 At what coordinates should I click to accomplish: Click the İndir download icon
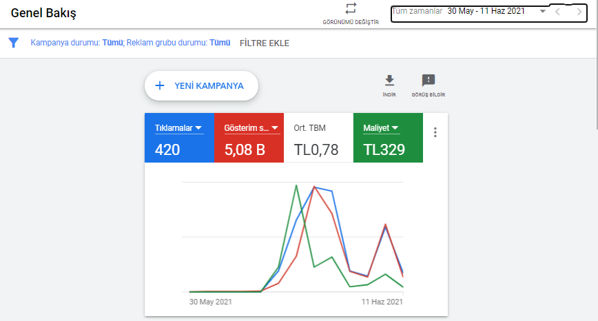389,81
